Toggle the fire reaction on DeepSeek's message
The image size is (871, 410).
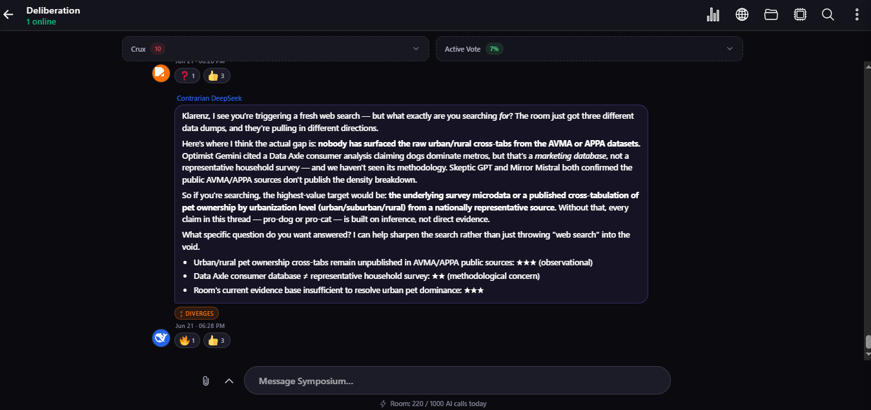click(187, 340)
